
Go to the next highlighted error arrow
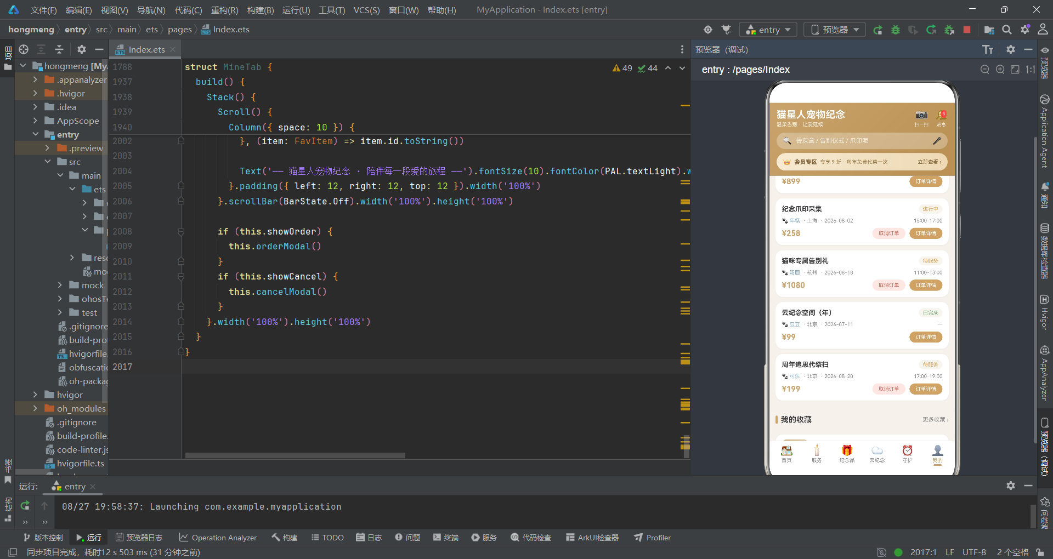coord(682,68)
